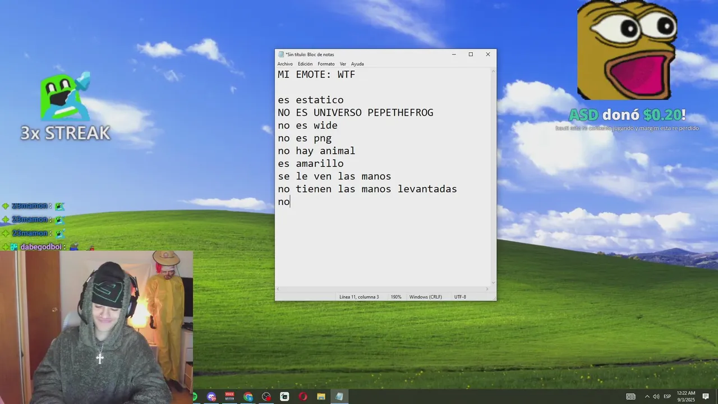Select the active Notepad taskbar icon

[x=339, y=397]
